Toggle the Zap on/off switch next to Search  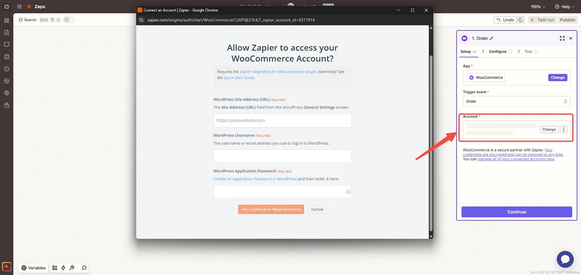(x=69, y=20)
